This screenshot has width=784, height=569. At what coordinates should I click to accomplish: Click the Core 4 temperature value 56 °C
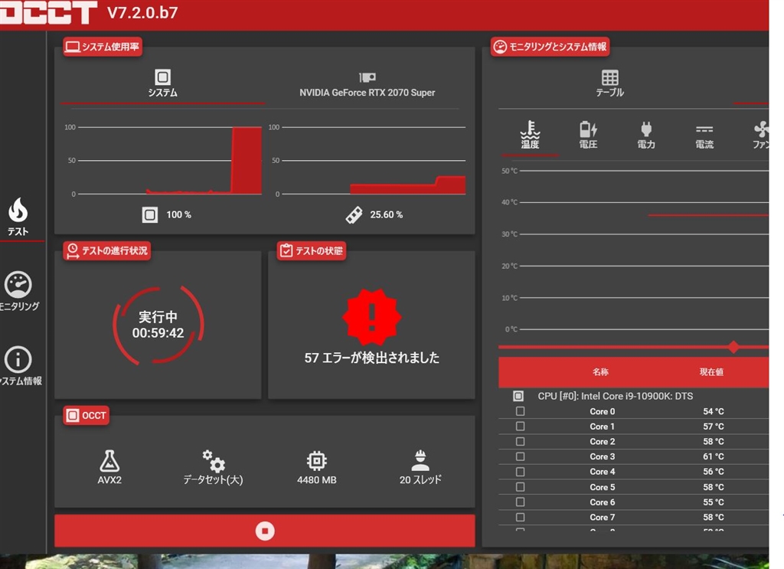714,472
